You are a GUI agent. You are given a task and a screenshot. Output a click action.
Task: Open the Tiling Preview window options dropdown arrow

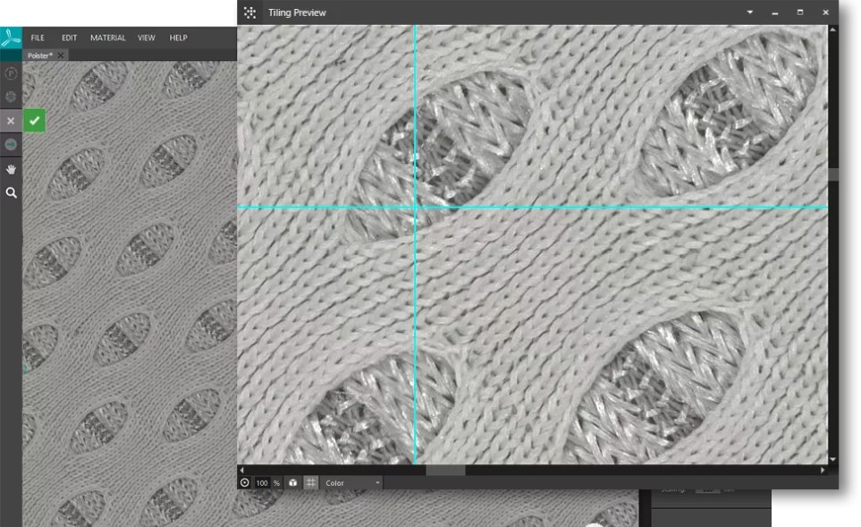click(750, 13)
